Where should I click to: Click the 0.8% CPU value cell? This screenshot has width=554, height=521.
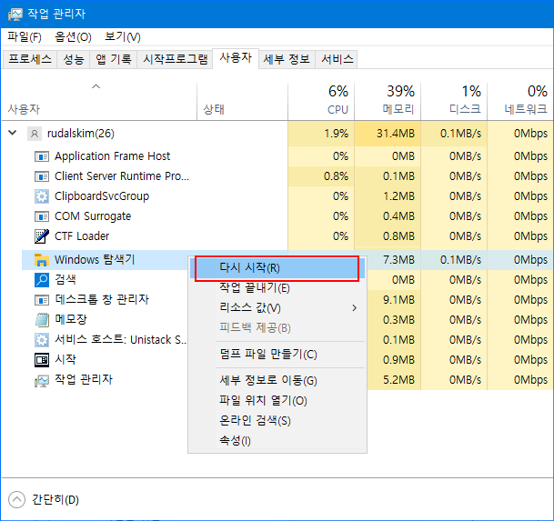(336, 176)
